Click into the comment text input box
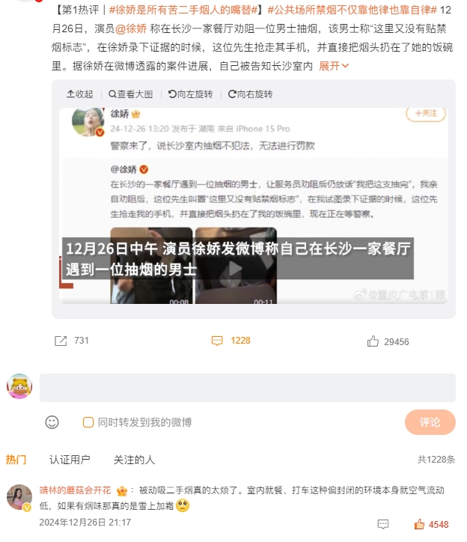 tap(248, 388)
